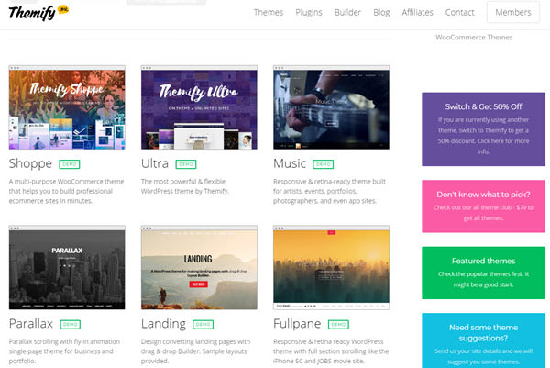Click the Themify logo
Screen dimensions: 550x368
(x=38, y=13)
